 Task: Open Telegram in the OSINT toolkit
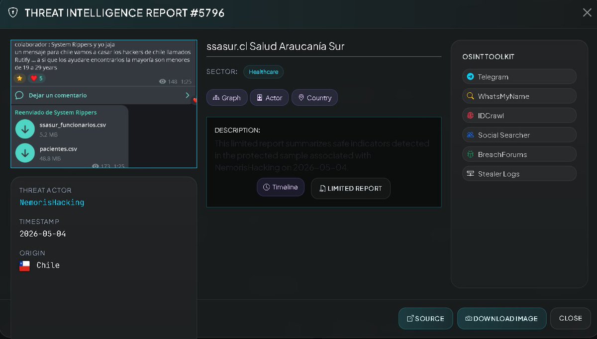tap(519, 77)
